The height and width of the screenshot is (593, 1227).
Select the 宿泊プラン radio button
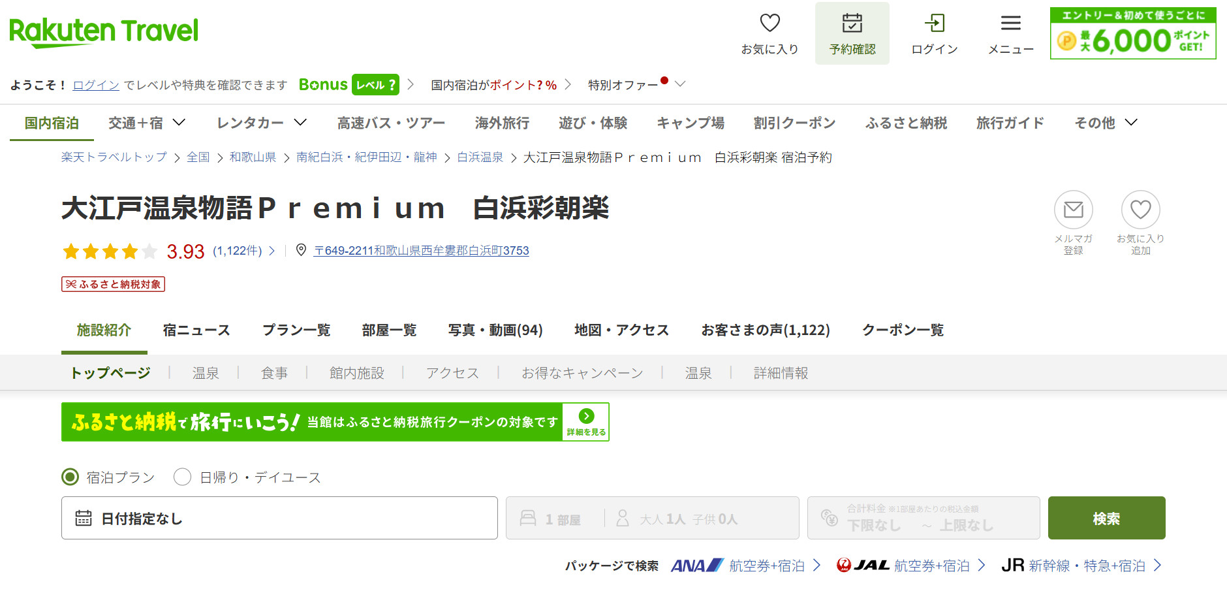[69, 477]
